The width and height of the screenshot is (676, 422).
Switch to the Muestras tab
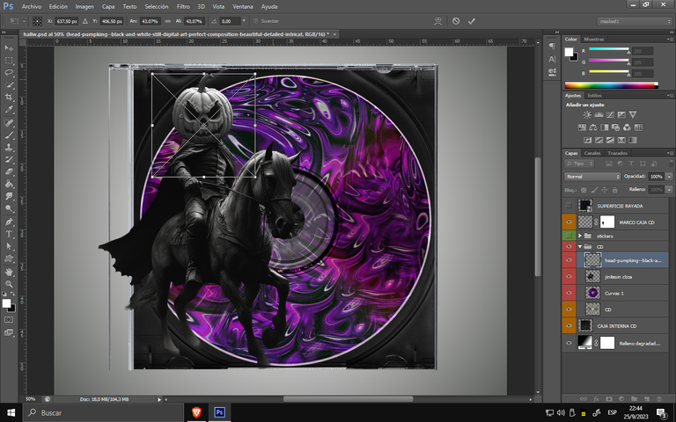point(593,40)
